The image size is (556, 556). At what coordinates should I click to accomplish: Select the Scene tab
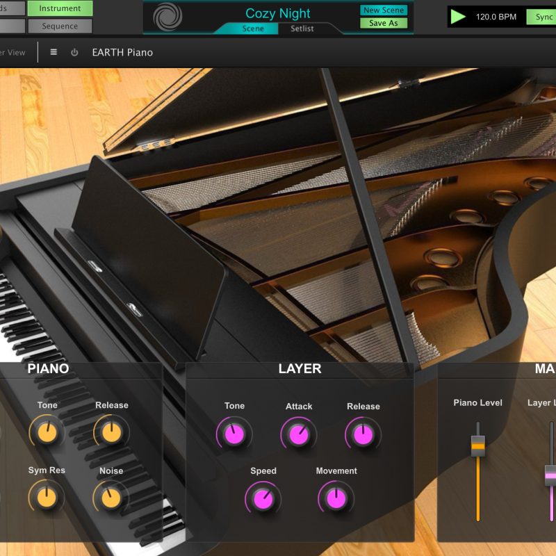click(253, 29)
